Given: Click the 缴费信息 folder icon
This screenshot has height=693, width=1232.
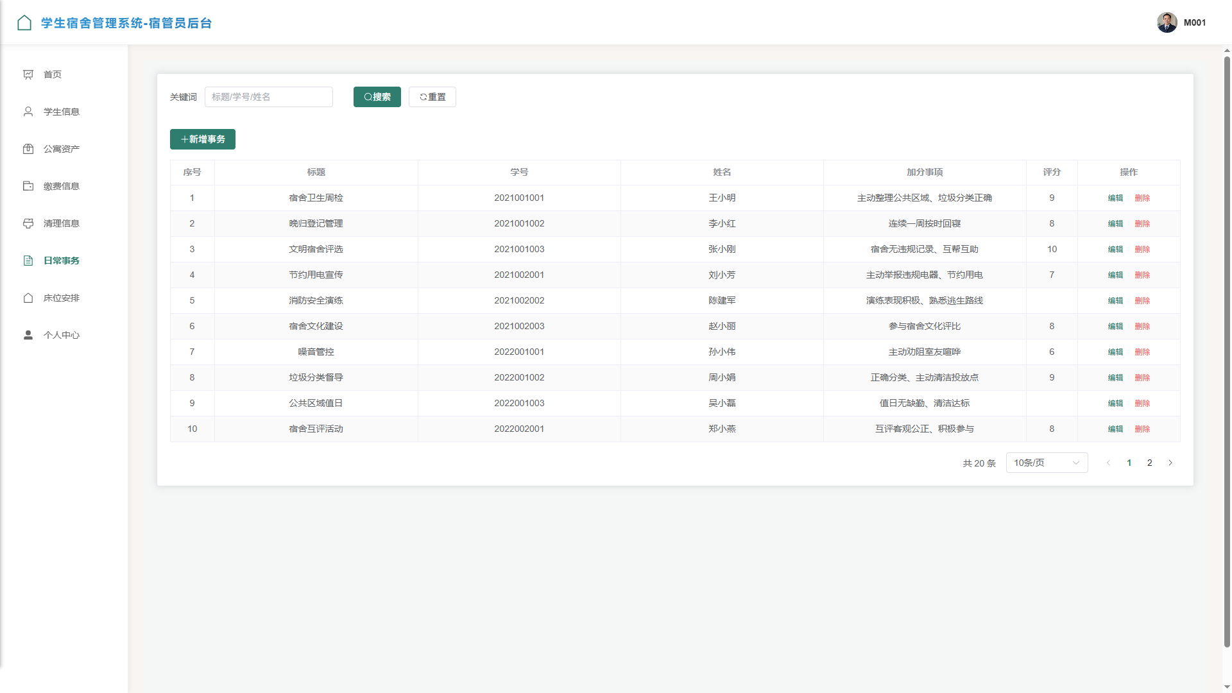Looking at the screenshot, I should point(28,186).
